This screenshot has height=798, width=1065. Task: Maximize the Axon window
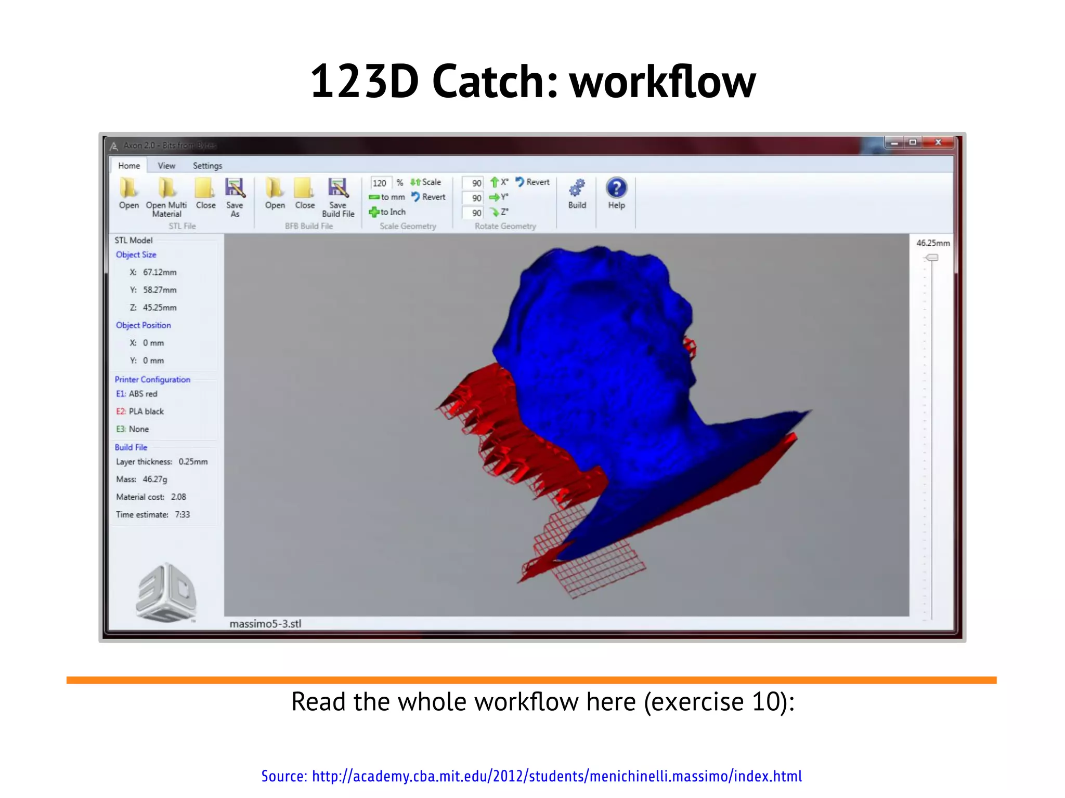913,142
